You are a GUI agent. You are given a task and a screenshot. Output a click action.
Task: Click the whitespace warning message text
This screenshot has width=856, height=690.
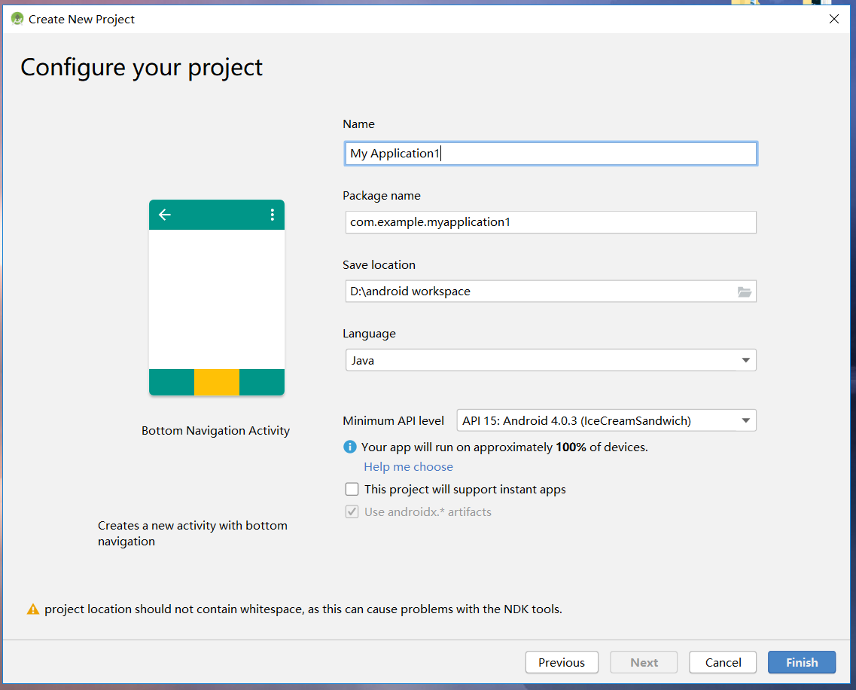pyautogui.click(x=303, y=609)
